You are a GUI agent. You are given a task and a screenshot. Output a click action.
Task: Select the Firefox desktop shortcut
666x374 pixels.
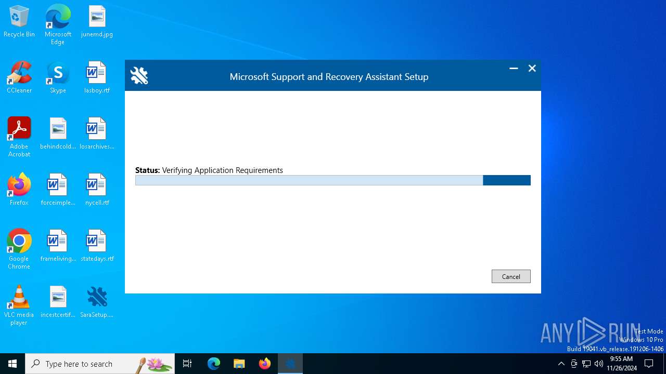pos(19,190)
